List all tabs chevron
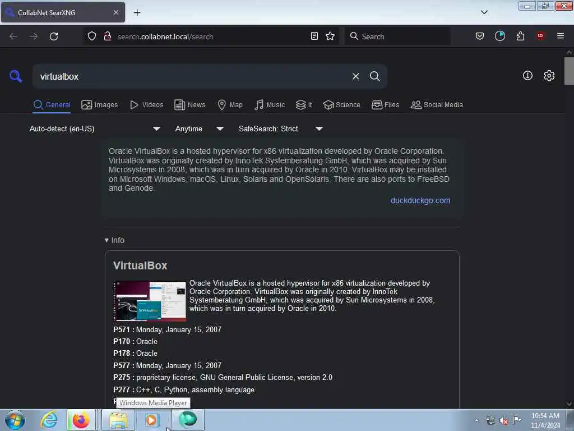This screenshot has width=574, height=431. pos(484,12)
